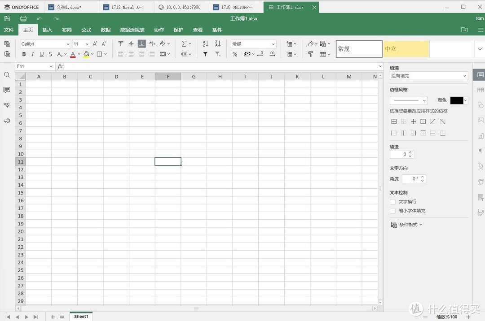This screenshot has height=321, width=485.
Task: Open the 文件 menu tab
Action: click(9, 30)
